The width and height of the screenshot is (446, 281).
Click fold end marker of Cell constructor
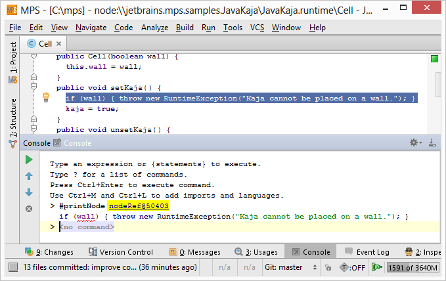(33, 77)
